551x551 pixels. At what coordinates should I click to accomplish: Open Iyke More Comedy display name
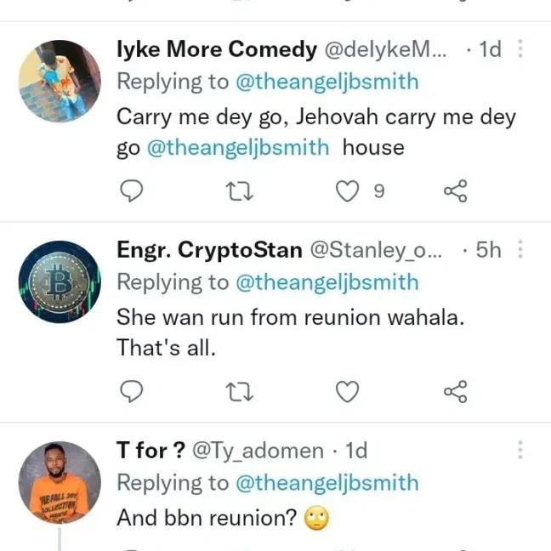tap(216, 50)
